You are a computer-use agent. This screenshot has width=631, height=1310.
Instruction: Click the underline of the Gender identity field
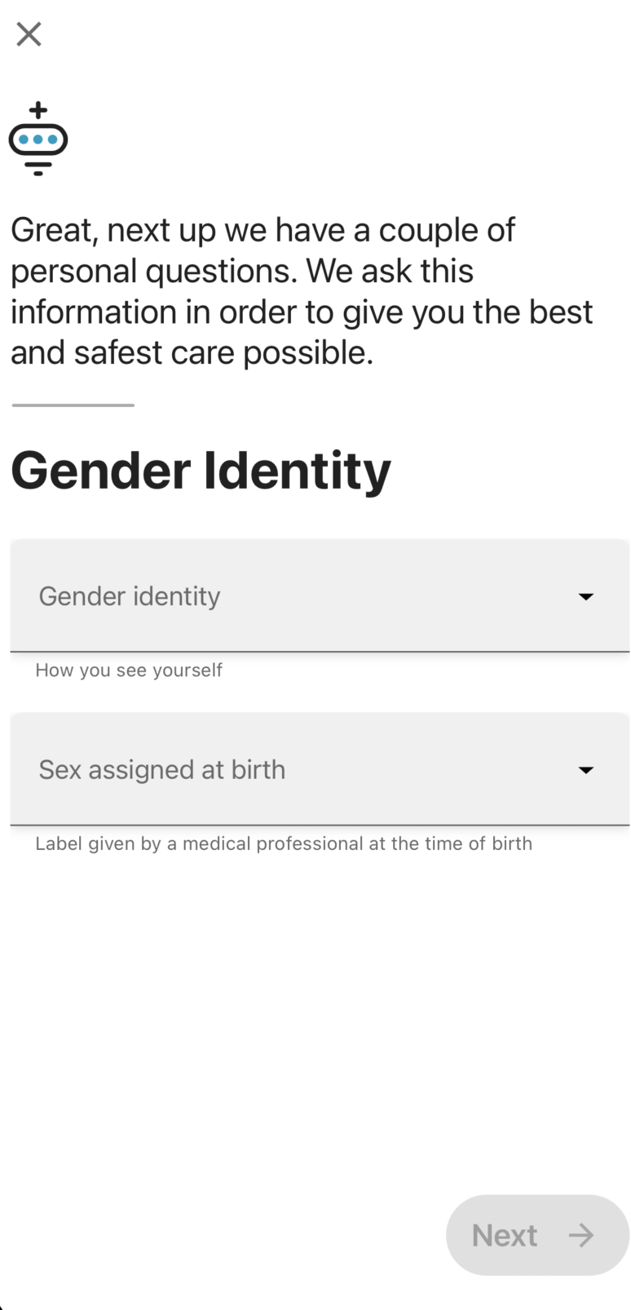click(x=320, y=652)
